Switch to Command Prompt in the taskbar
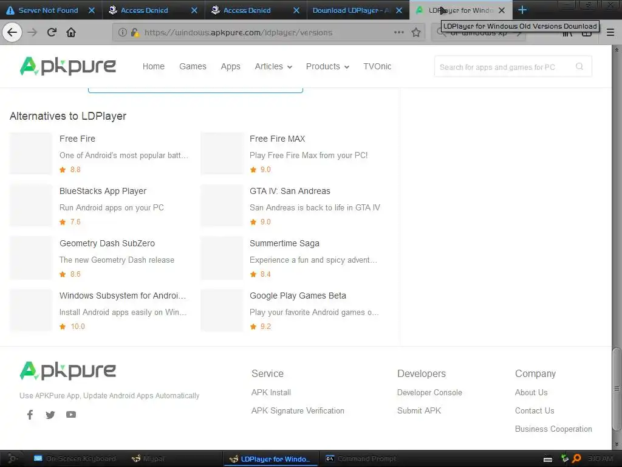The height and width of the screenshot is (467, 622). (361, 458)
